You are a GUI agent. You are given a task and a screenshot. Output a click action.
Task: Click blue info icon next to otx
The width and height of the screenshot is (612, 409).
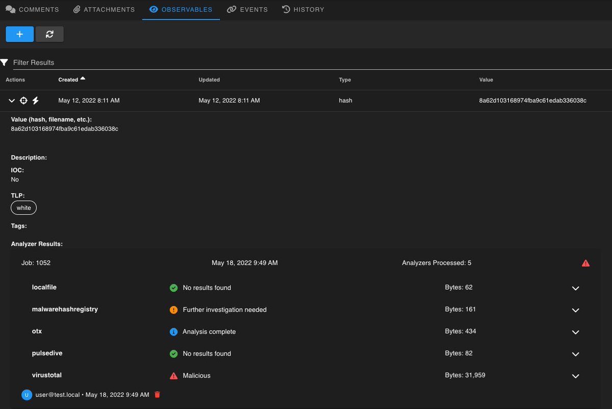(173, 331)
